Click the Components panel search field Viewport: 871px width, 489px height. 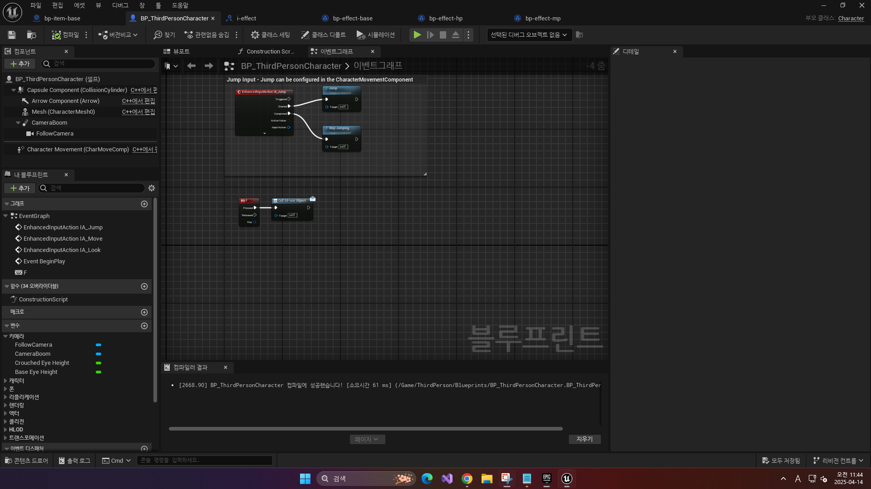[x=98, y=64]
